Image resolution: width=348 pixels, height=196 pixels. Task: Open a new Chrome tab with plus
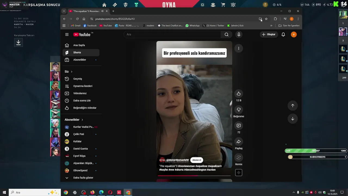pos(113,11)
